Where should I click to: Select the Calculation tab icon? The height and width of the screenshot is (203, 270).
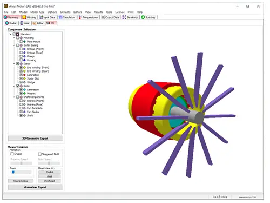[60, 17]
